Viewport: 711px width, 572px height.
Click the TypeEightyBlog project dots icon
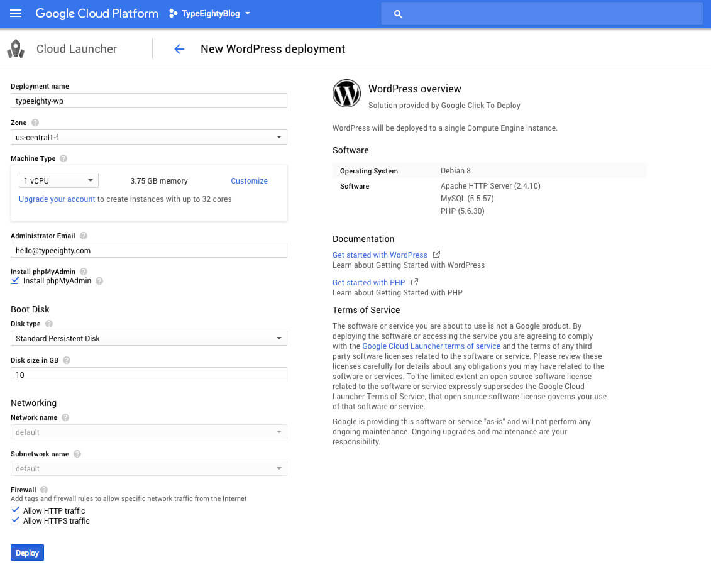173,14
